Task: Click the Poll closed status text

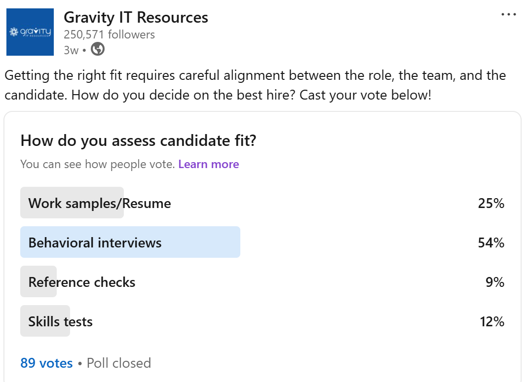Action: pos(118,363)
